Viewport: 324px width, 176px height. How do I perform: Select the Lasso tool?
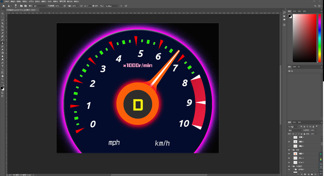[3, 20]
